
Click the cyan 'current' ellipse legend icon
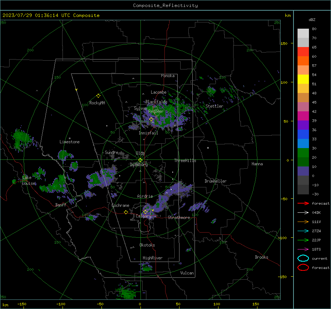[x=303, y=258]
